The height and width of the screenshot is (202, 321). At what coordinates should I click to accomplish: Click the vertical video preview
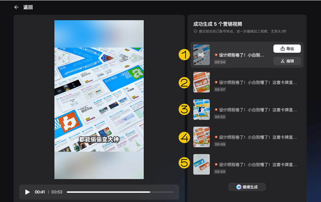pyautogui.click(x=99, y=100)
